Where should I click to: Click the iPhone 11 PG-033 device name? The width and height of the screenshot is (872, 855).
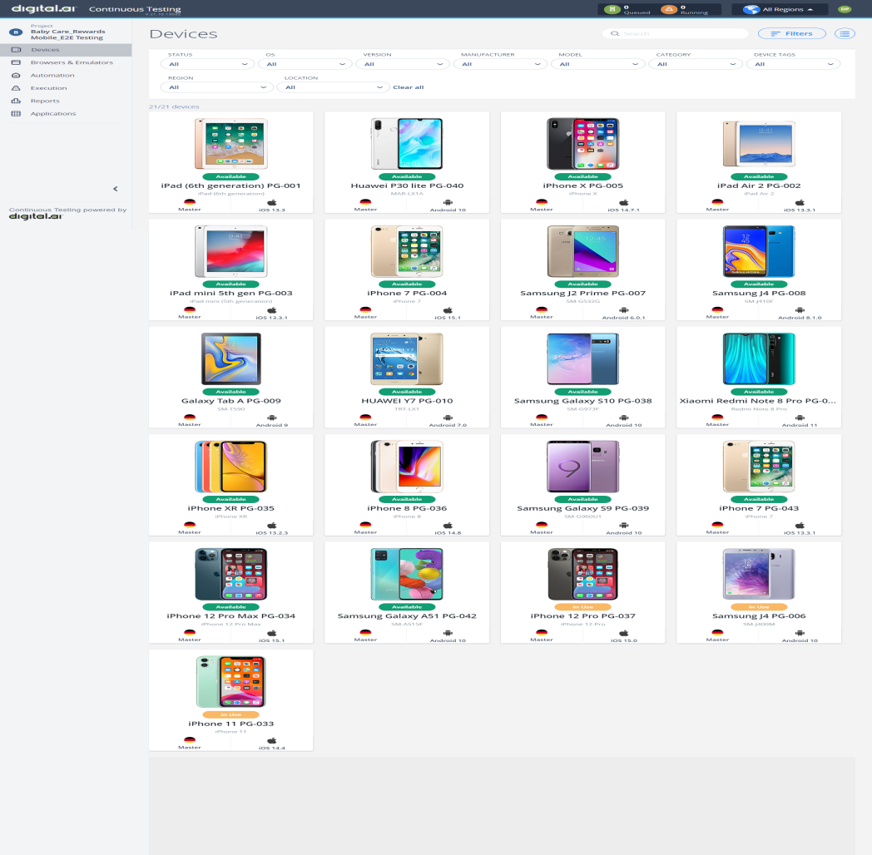[230, 724]
